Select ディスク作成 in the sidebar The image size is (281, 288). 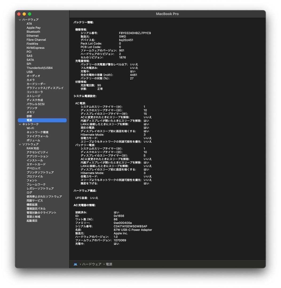pos(35,100)
